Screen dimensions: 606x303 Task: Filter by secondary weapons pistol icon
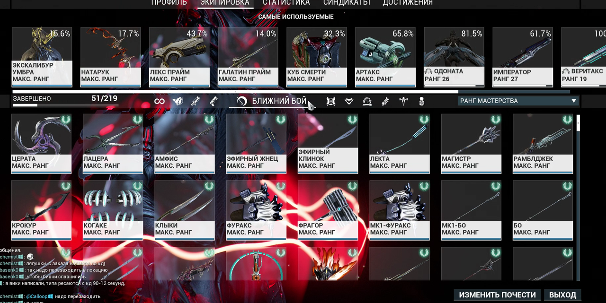tap(214, 101)
